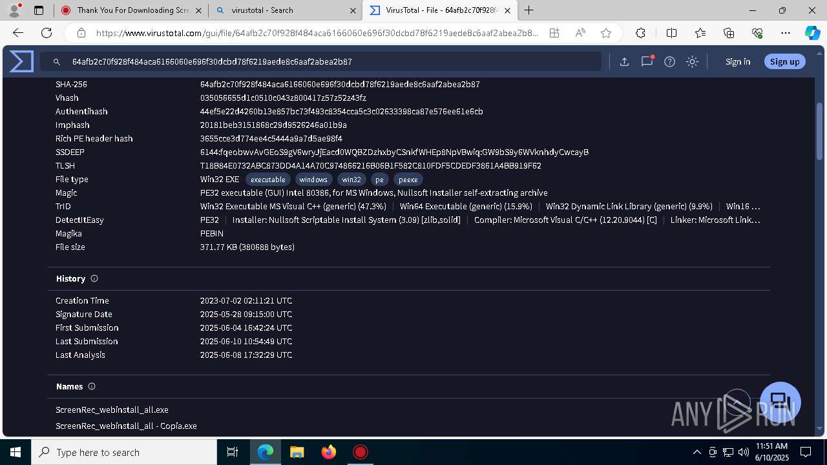
Task: Select the Magika PEBIN value
Action: [212, 233]
